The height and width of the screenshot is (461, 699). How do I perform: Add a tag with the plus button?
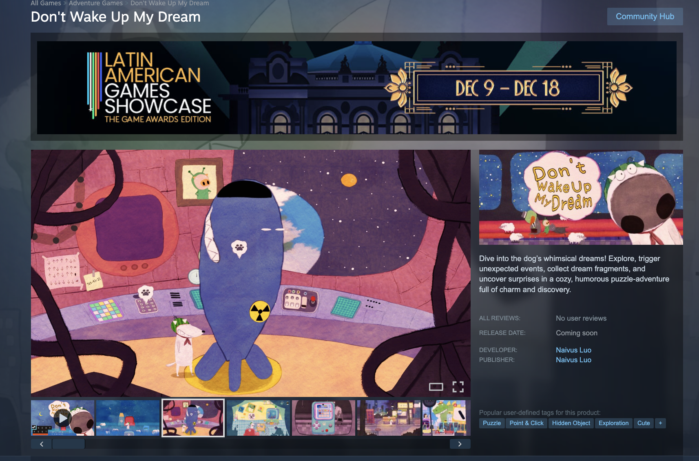[660, 423]
